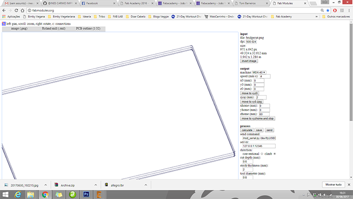
Task: Click the send button in process
Action: click(269, 130)
